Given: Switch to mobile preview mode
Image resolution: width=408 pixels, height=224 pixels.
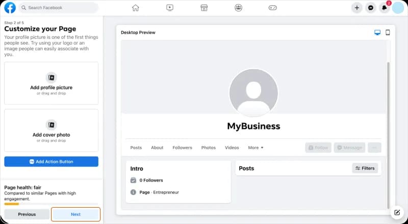Looking at the screenshot, I should point(388,33).
